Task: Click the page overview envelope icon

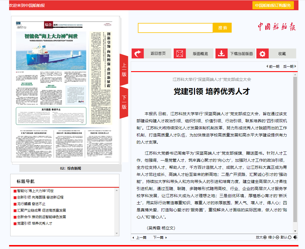Action: [x=180, y=54]
